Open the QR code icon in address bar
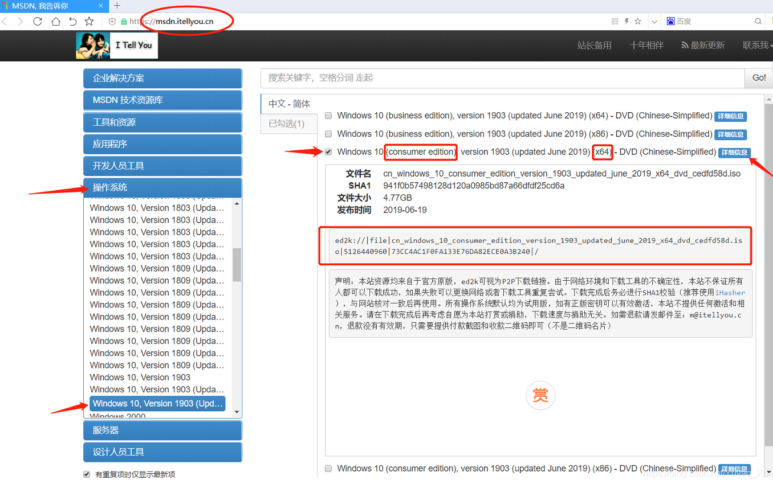 point(615,21)
